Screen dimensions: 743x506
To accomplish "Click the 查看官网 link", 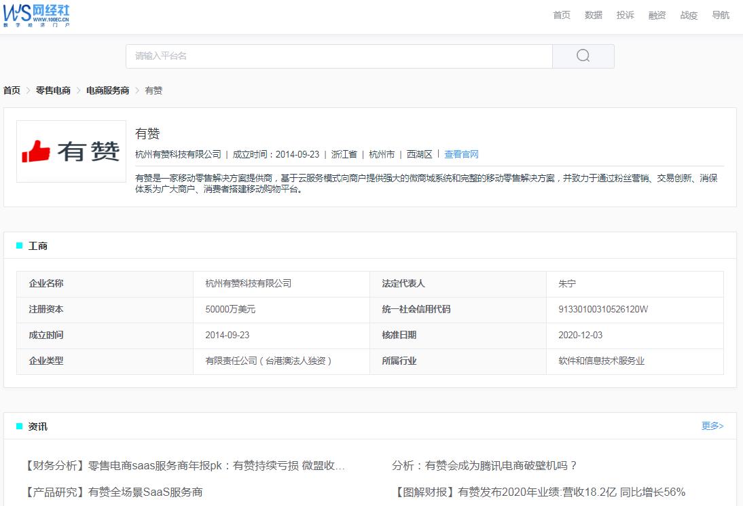I will [x=461, y=153].
